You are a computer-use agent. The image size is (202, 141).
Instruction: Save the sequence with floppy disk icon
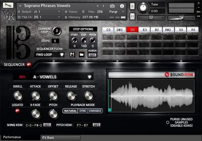(72, 55)
